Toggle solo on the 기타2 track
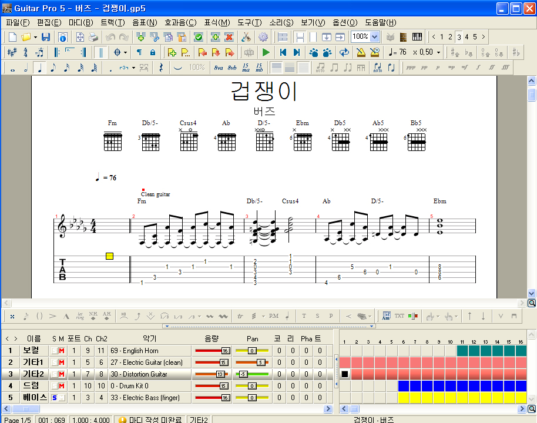537x423 pixels. (x=55, y=374)
